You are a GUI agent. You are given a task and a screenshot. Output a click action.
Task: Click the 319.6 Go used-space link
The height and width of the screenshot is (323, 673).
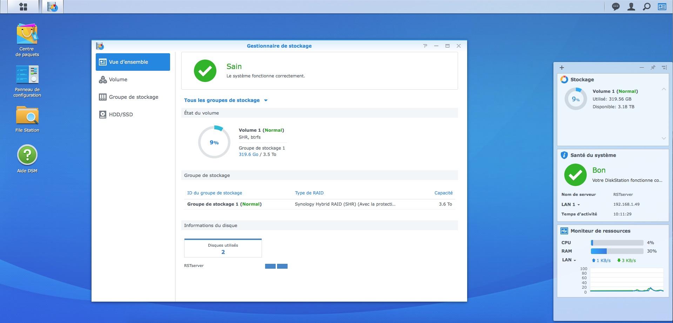point(248,154)
